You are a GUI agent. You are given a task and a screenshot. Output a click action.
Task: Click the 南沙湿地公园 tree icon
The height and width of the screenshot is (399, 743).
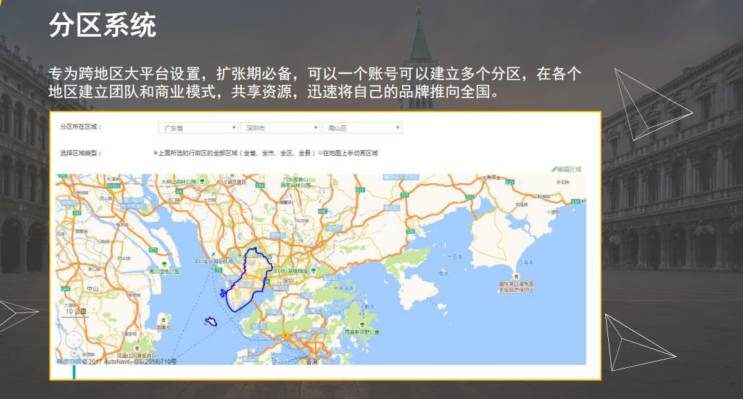tap(164, 265)
